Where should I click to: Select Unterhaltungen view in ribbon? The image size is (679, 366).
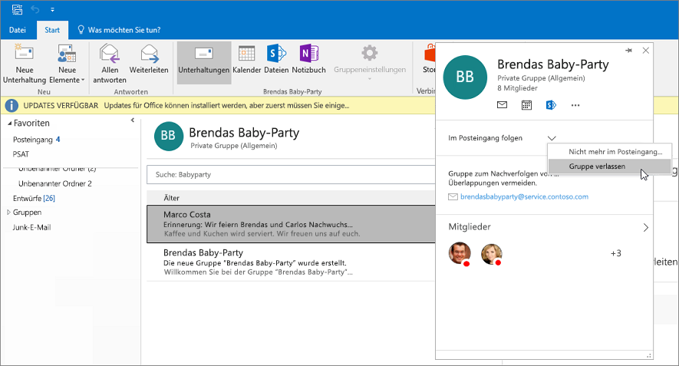tap(204, 63)
